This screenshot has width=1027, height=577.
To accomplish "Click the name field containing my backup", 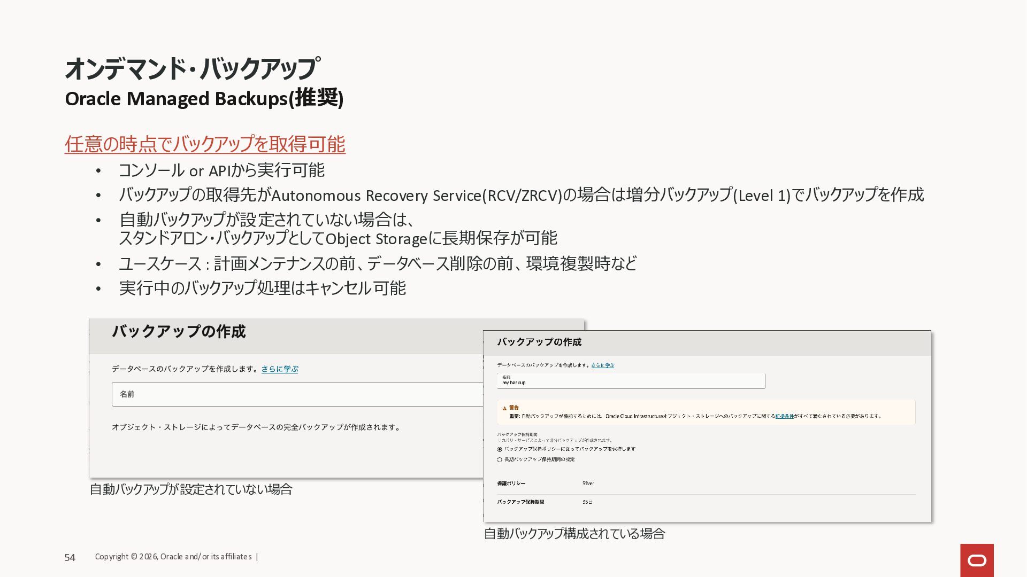I will click(x=631, y=381).
